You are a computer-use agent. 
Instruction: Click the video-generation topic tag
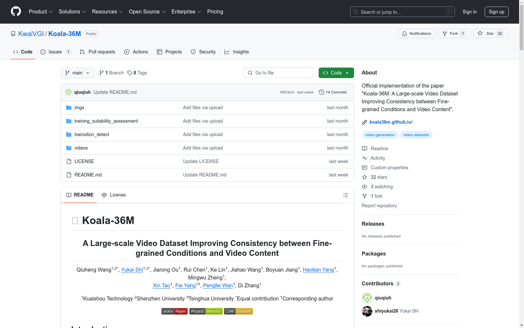pos(380,135)
